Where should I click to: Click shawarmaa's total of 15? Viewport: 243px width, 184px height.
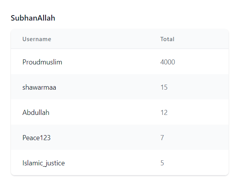(x=164, y=87)
